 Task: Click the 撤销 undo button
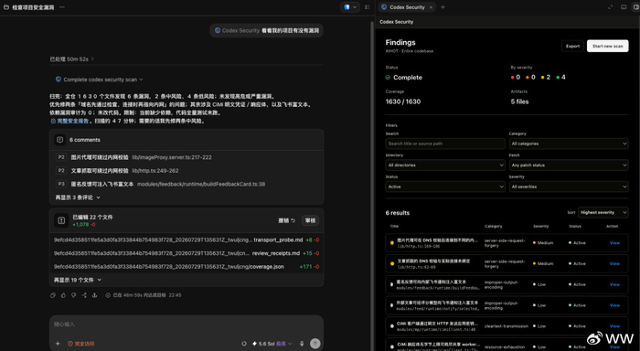(x=286, y=221)
